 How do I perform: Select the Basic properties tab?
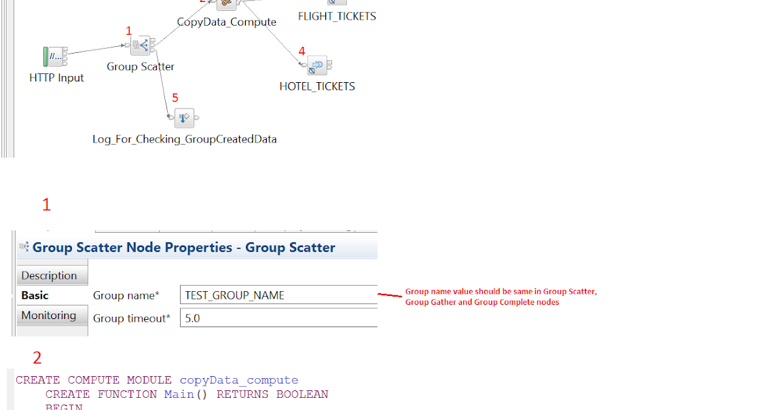(35, 295)
